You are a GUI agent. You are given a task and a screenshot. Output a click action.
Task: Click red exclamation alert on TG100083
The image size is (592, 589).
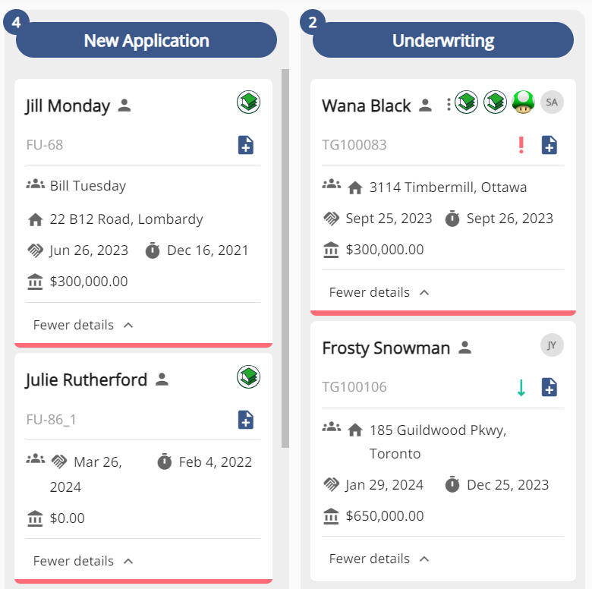coord(521,145)
